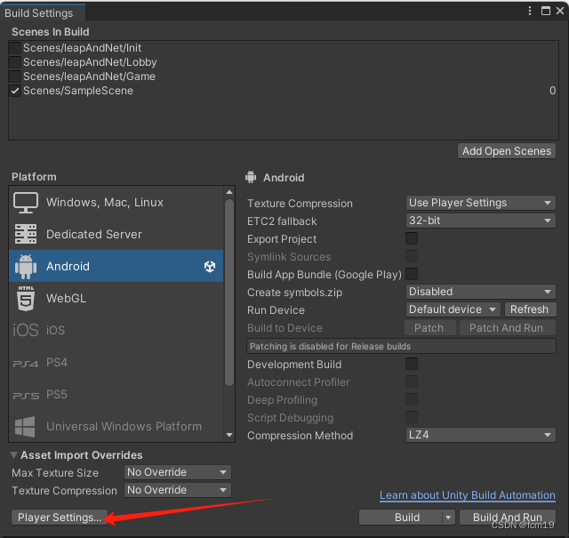Select Windows, Mac, Linux platform

[116, 202]
